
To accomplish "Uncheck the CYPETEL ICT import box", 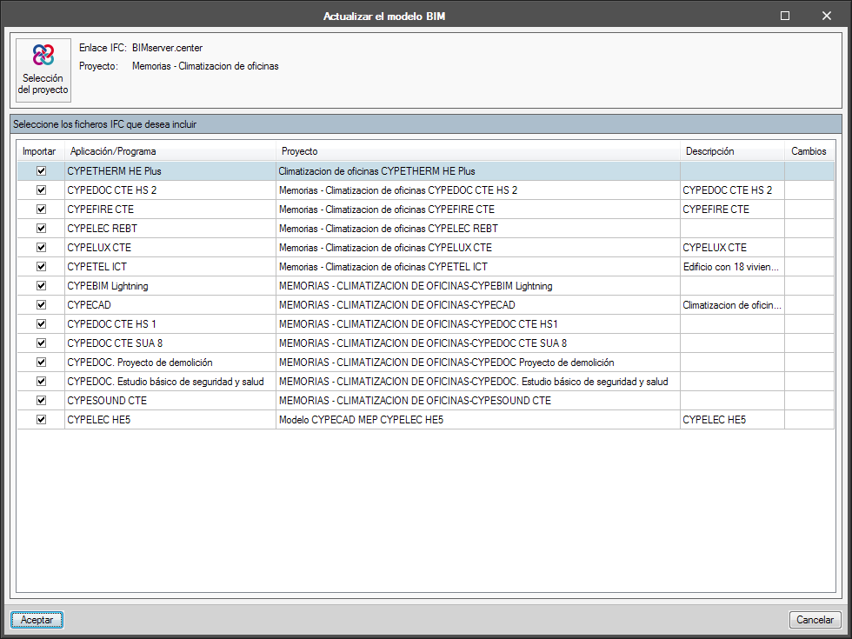I will click(x=42, y=267).
